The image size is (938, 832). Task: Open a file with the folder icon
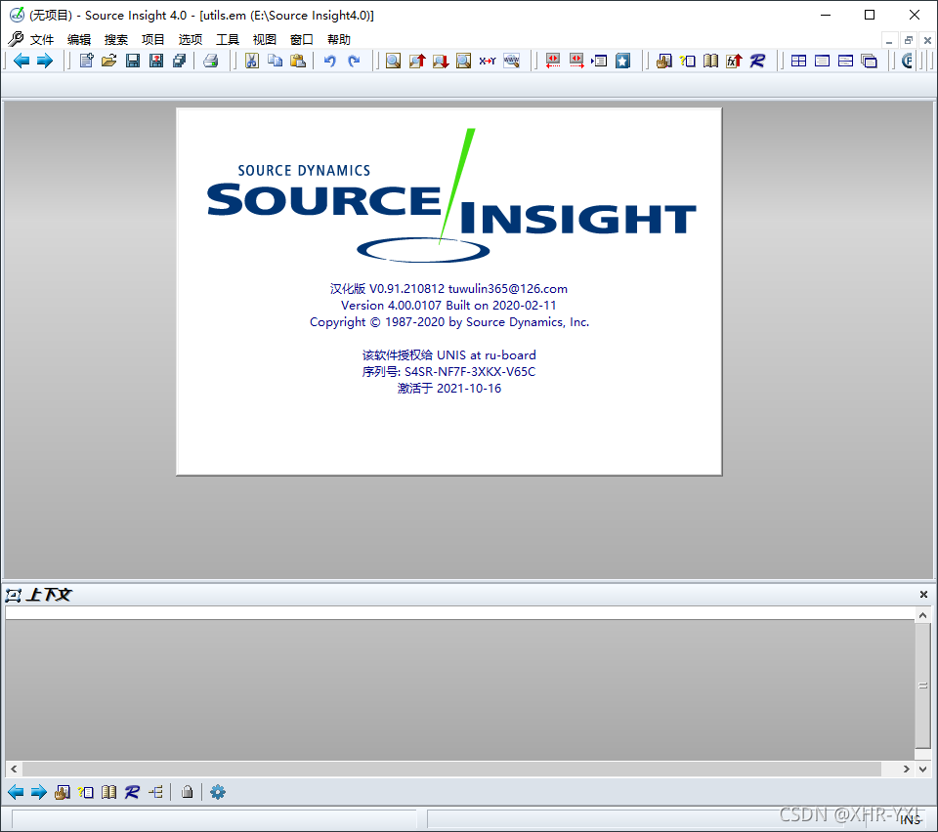[x=109, y=61]
